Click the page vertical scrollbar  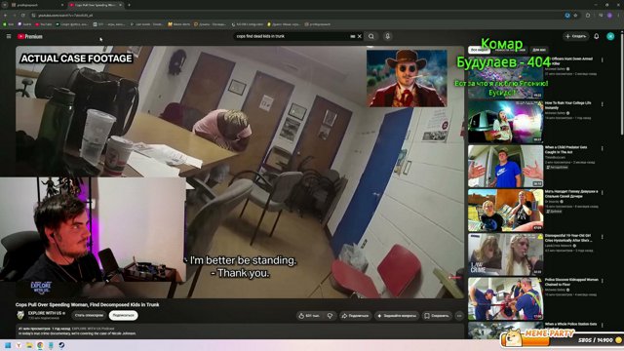pyautogui.click(x=621, y=84)
